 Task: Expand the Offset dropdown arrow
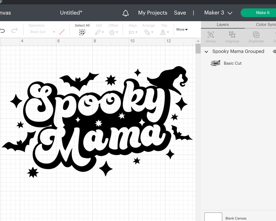tap(117, 32)
